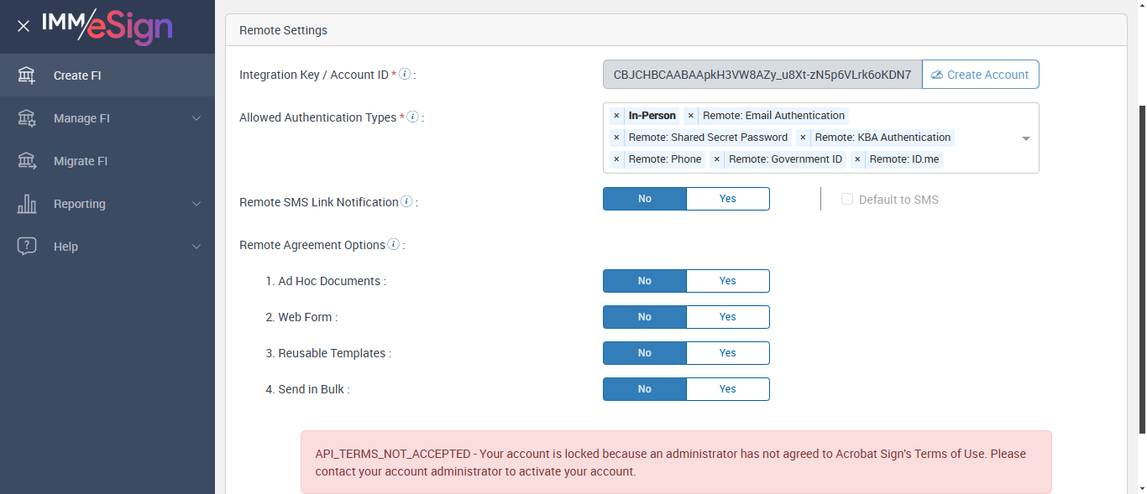The width and height of the screenshot is (1147, 494).
Task: Click the Help question mark icon
Action: click(27, 247)
